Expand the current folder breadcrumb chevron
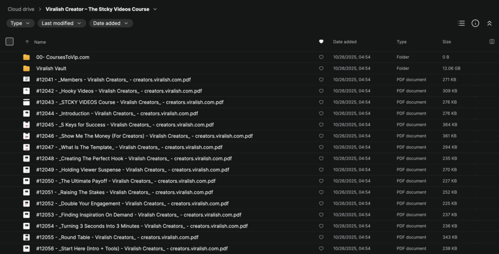This screenshot has width=499, height=254. (155, 9)
